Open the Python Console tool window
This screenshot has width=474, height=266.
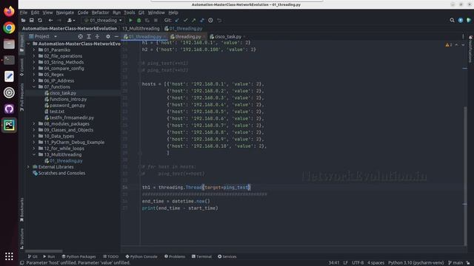(141, 256)
